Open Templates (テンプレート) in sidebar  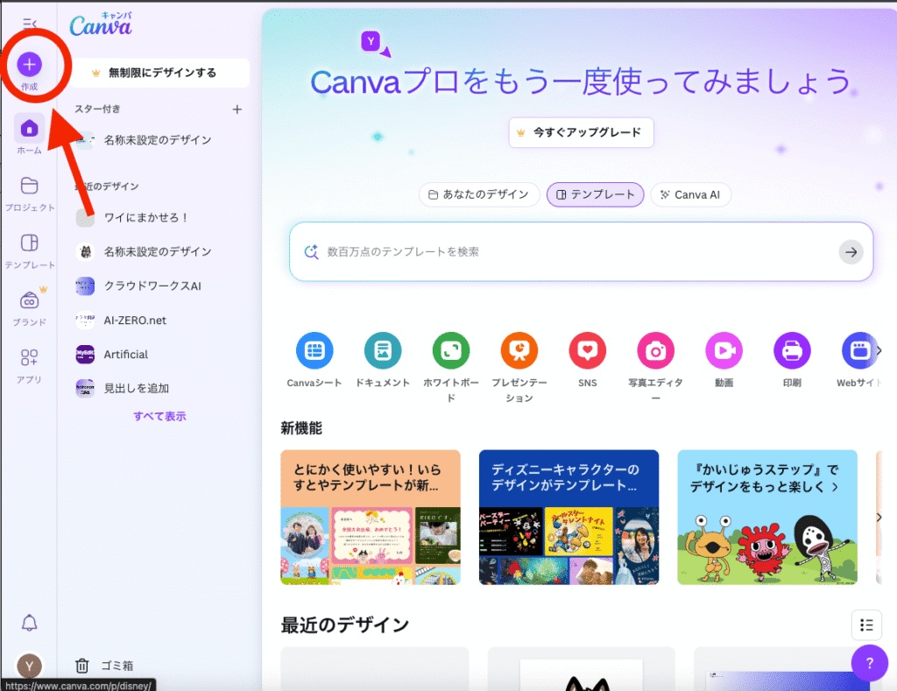click(x=29, y=251)
